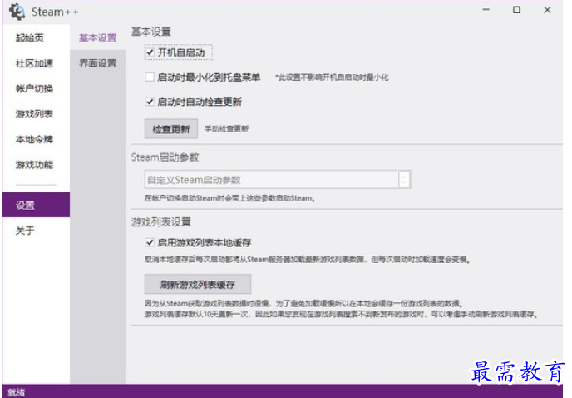This screenshot has width=572, height=398.
Task: Close the Steam++ window
Action: (x=547, y=10)
